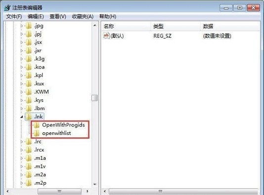Click the .m2p folder icon
Screen dimensions: 264x195
29,183
